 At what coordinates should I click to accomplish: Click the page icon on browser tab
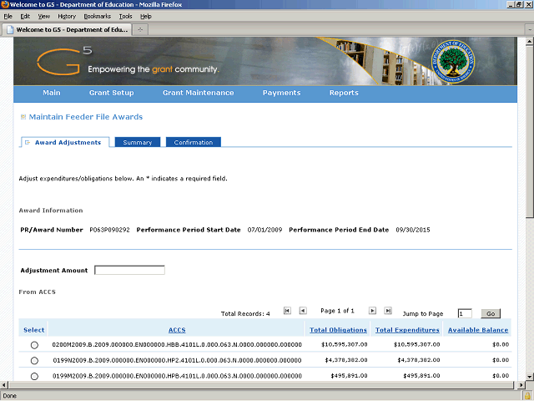click(10, 30)
